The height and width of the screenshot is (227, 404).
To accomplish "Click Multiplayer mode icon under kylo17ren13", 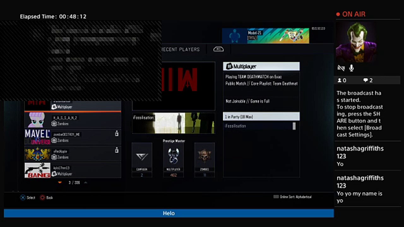I will tap(54, 174).
